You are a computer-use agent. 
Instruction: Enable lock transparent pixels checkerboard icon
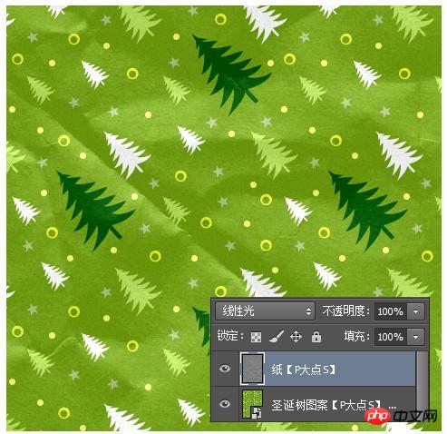click(x=256, y=337)
